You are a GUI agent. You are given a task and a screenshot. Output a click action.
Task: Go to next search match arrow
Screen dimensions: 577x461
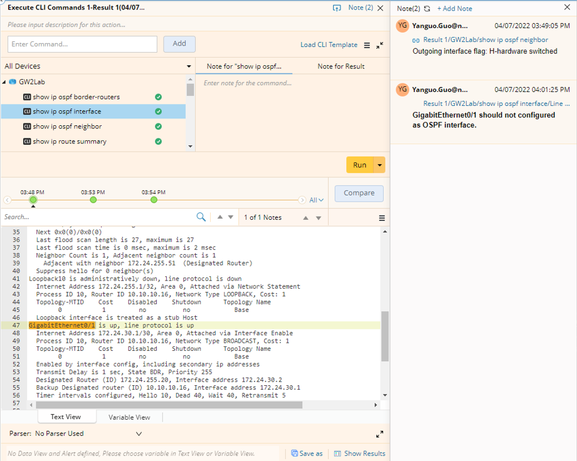click(x=231, y=217)
